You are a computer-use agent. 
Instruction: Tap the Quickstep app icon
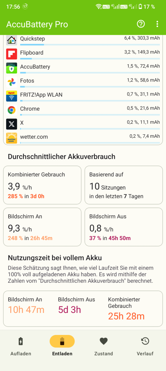tap(12, 40)
